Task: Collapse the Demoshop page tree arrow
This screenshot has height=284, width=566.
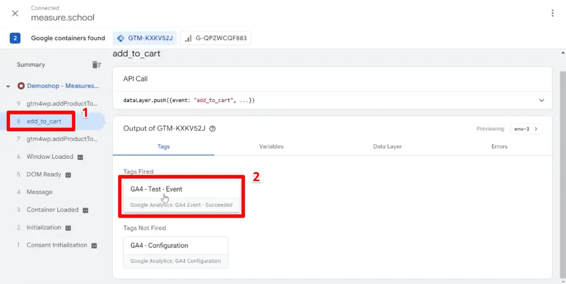Action: [8, 87]
